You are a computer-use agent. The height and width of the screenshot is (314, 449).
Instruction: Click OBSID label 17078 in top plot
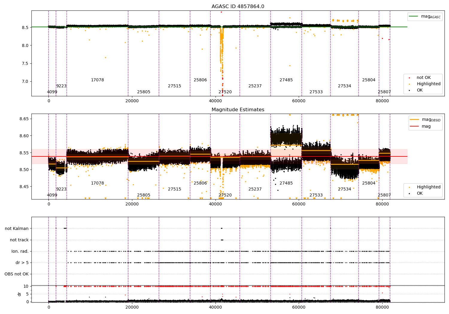(98, 80)
